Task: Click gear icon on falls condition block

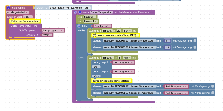Action: (x=79, y=26)
